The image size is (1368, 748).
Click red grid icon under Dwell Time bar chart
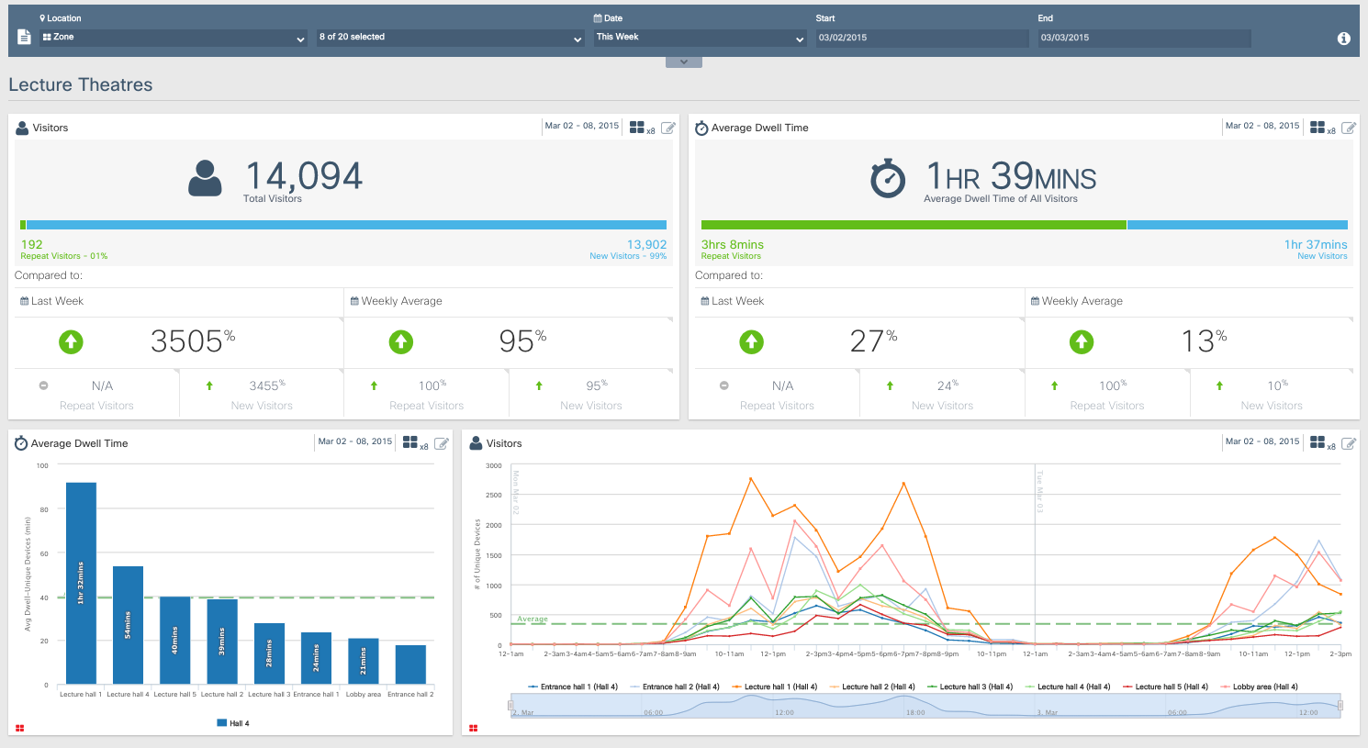click(20, 728)
